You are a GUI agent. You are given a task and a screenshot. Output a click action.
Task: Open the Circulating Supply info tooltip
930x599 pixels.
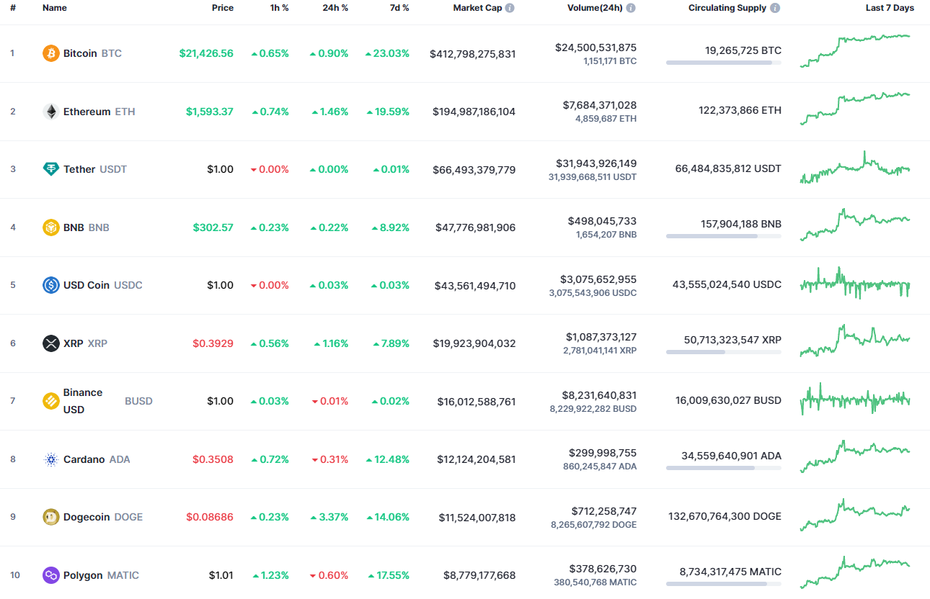[x=774, y=8]
